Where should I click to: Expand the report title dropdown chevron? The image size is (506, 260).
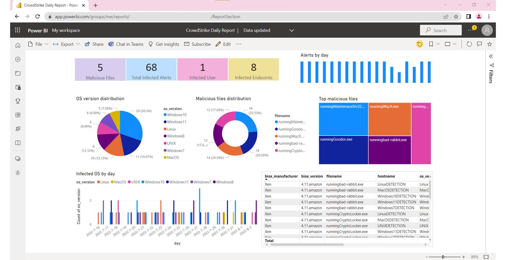(292, 30)
